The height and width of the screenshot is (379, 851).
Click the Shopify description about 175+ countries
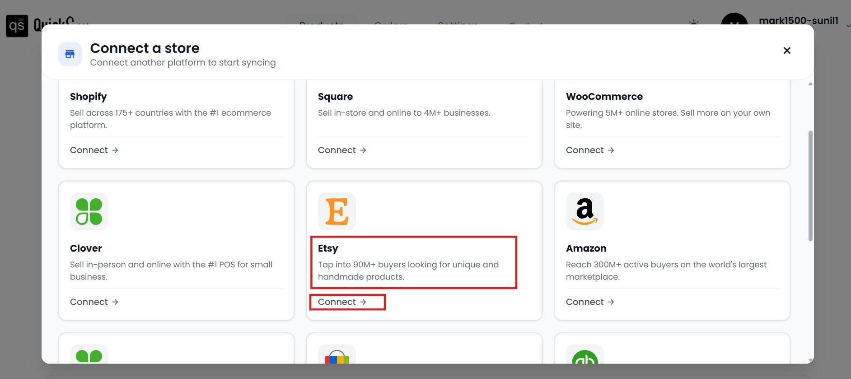pos(170,119)
